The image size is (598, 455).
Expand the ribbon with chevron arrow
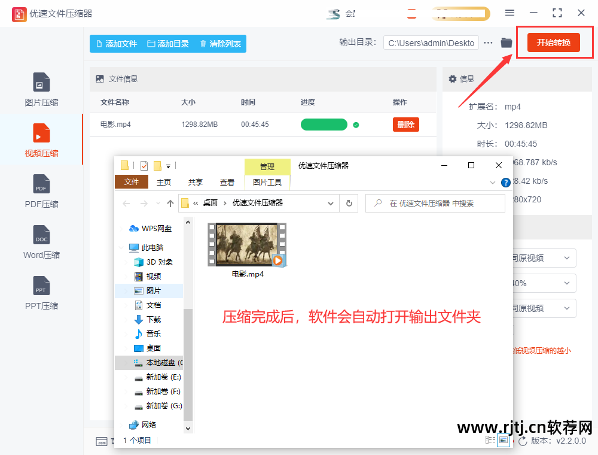pos(492,183)
